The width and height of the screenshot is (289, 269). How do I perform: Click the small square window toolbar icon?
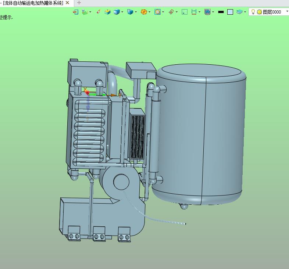(185, 12)
